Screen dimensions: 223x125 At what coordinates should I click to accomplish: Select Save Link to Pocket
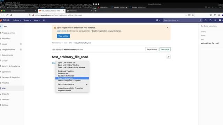pos(72,76)
